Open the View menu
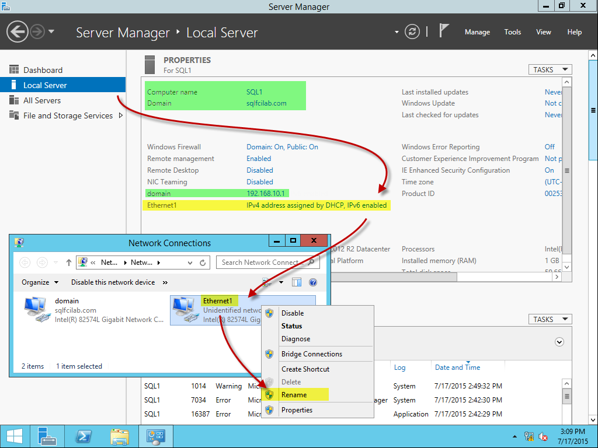 click(544, 32)
